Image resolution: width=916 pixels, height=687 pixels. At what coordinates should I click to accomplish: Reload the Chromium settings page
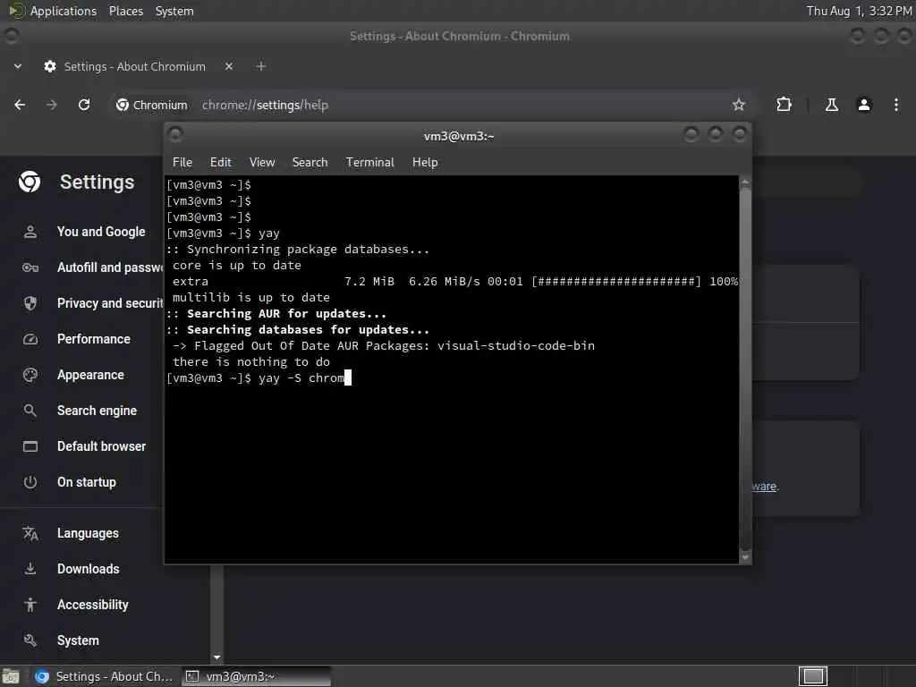(84, 105)
